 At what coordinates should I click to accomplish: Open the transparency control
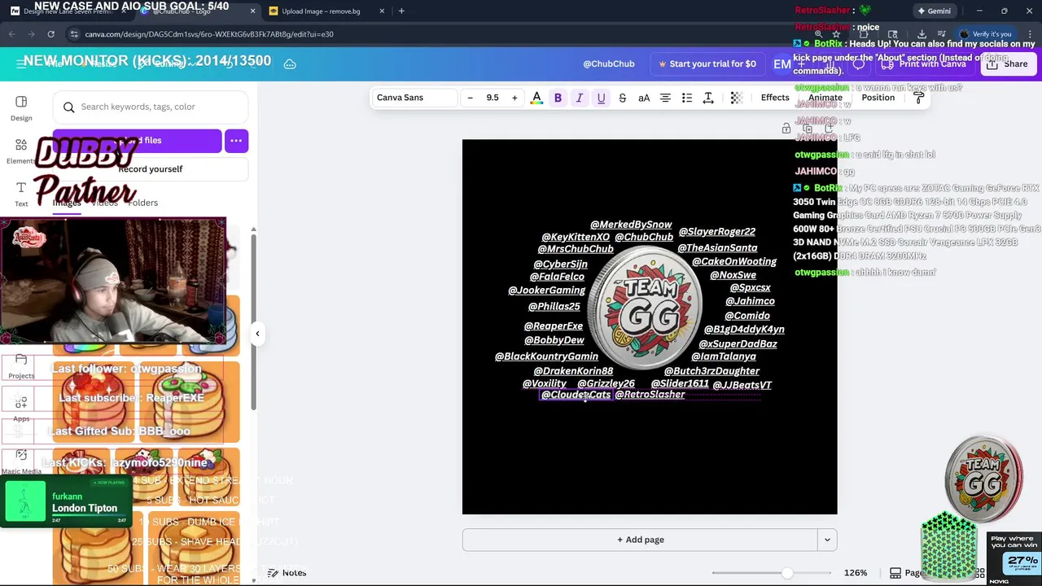pyautogui.click(x=737, y=98)
